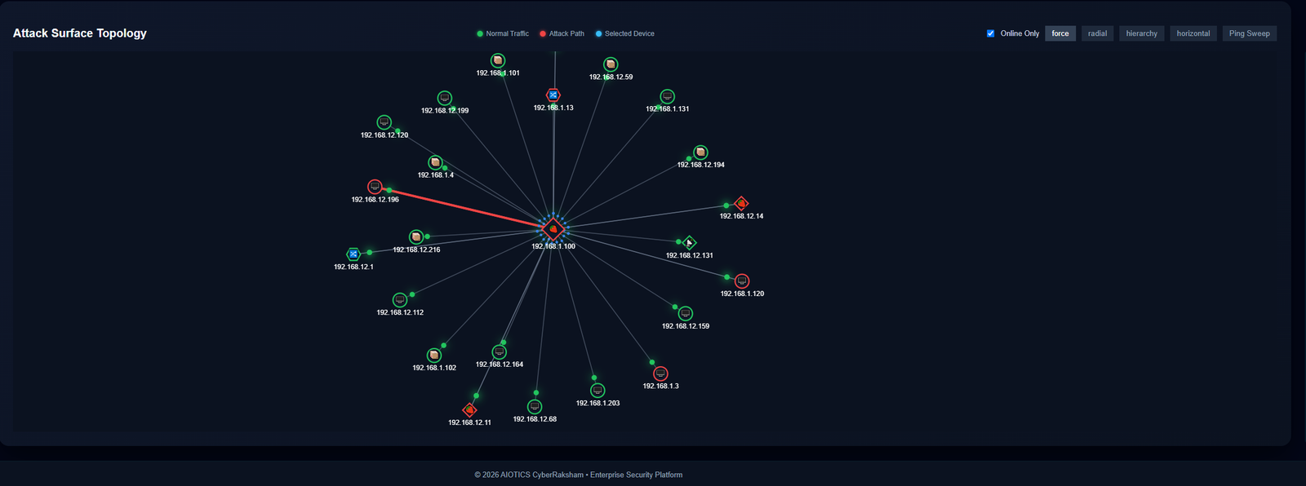1306x486 pixels.
Task: Switch to the hierarchy layout
Action: 1142,33
